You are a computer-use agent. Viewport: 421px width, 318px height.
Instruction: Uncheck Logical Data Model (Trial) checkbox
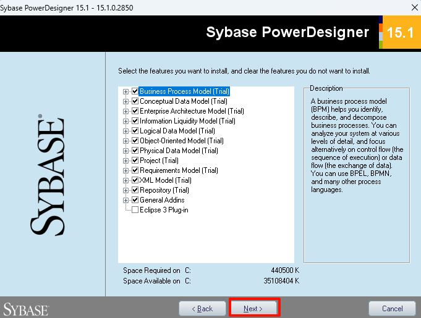(135, 131)
